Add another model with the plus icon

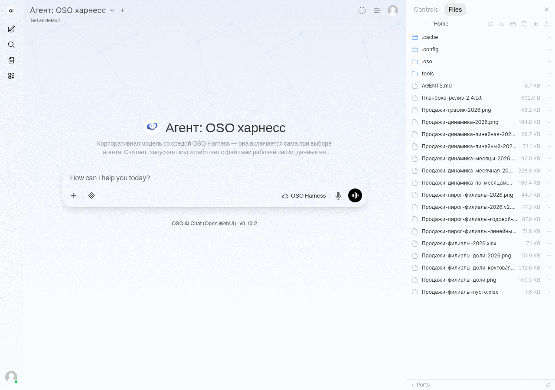(122, 10)
